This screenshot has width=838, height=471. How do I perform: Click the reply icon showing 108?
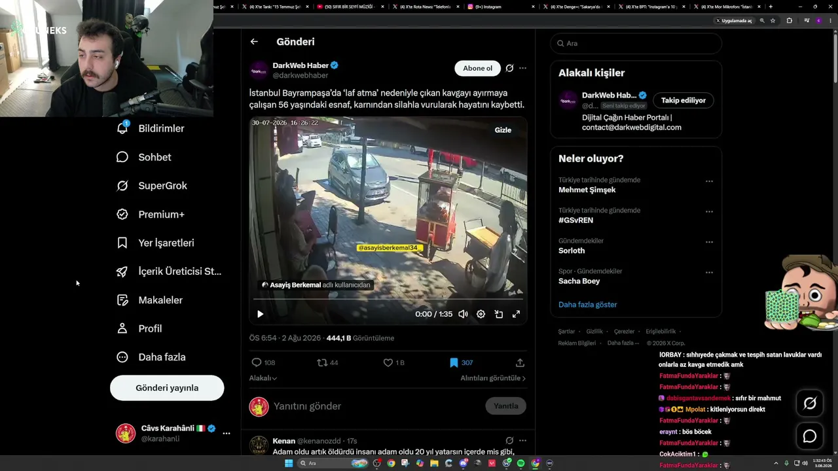[x=263, y=362]
